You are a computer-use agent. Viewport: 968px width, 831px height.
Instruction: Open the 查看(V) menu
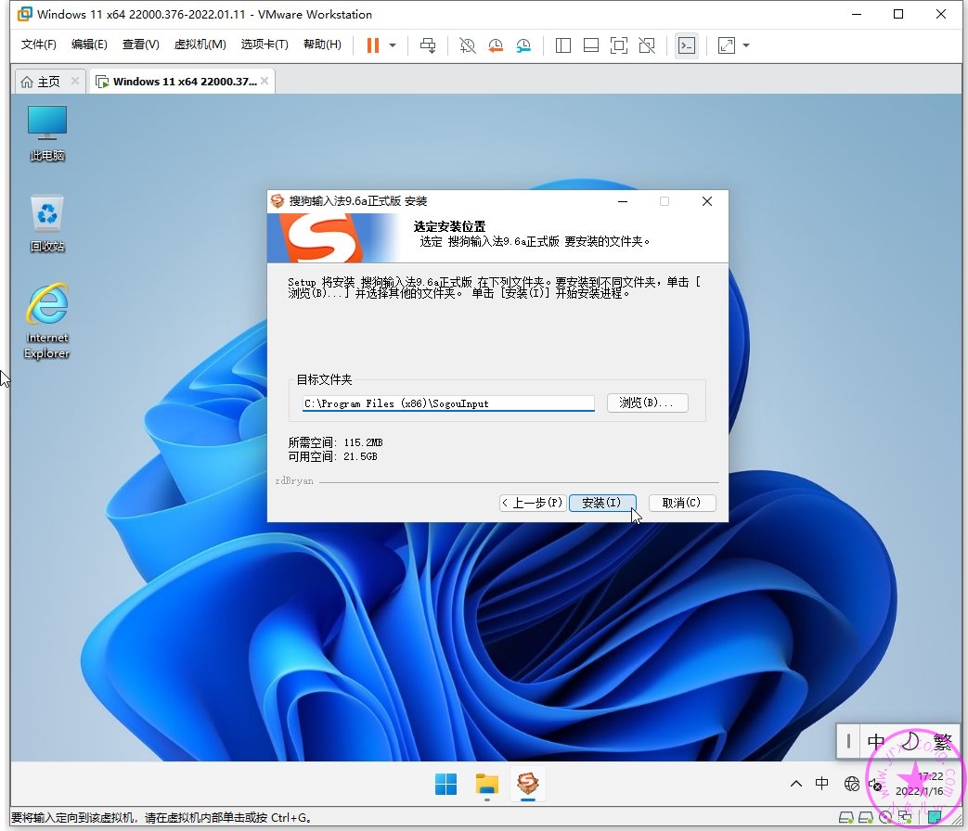[x=140, y=45]
